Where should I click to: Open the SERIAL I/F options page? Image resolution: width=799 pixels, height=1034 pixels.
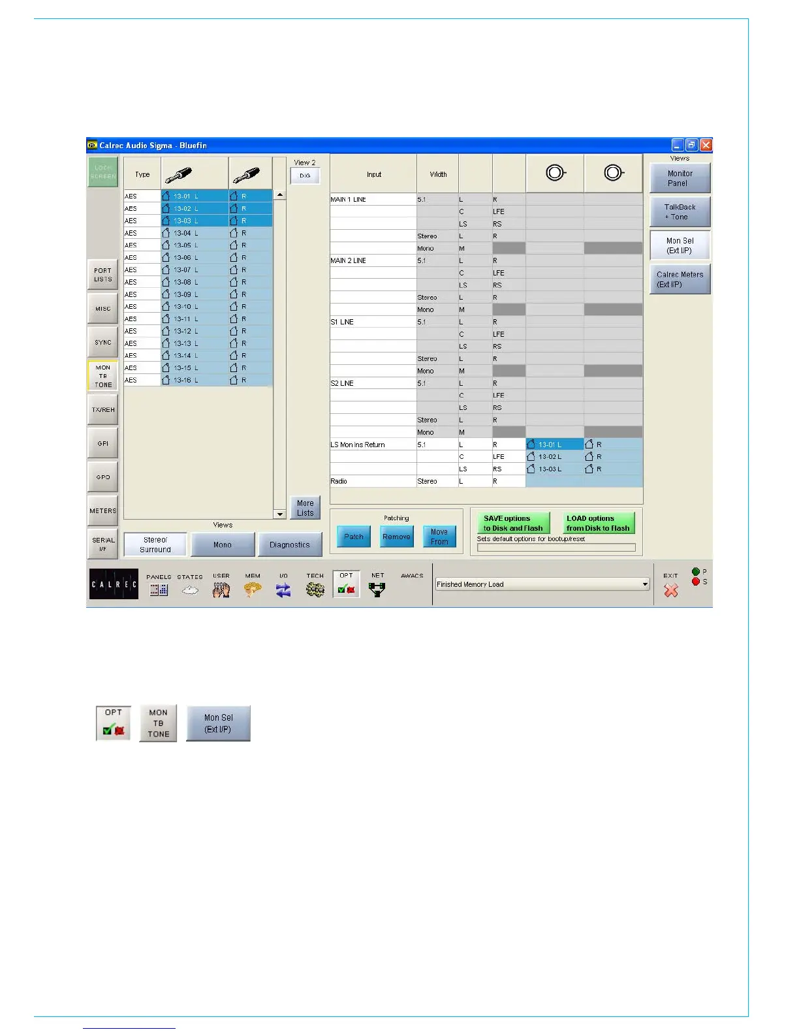pyautogui.click(x=103, y=544)
